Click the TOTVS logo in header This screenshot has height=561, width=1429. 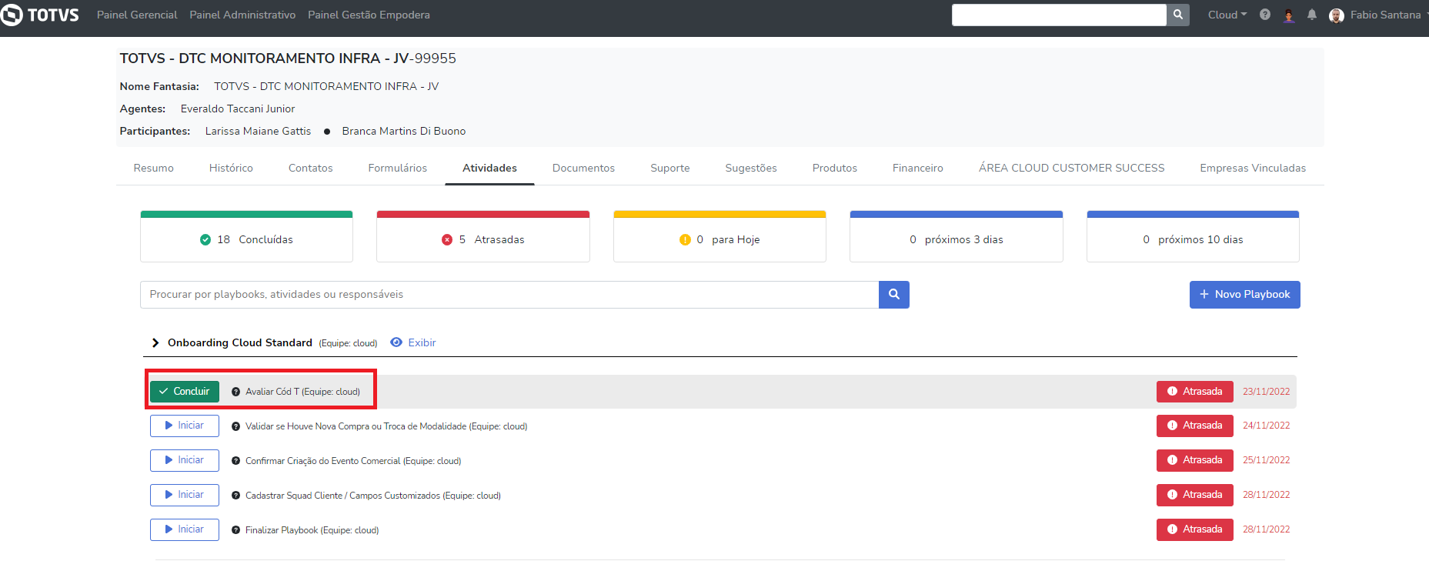pyautogui.click(x=40, y=15)
